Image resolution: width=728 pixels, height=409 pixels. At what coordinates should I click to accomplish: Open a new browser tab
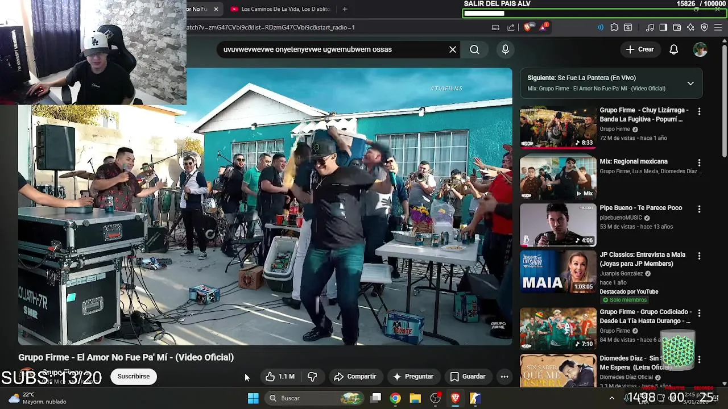345,9
